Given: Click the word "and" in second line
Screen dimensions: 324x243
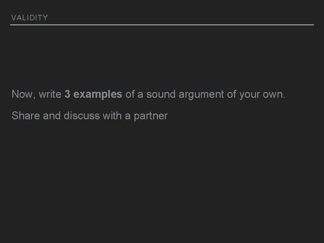Looking at the screenshot, I should pyautogui.click(x=52, y=116).
